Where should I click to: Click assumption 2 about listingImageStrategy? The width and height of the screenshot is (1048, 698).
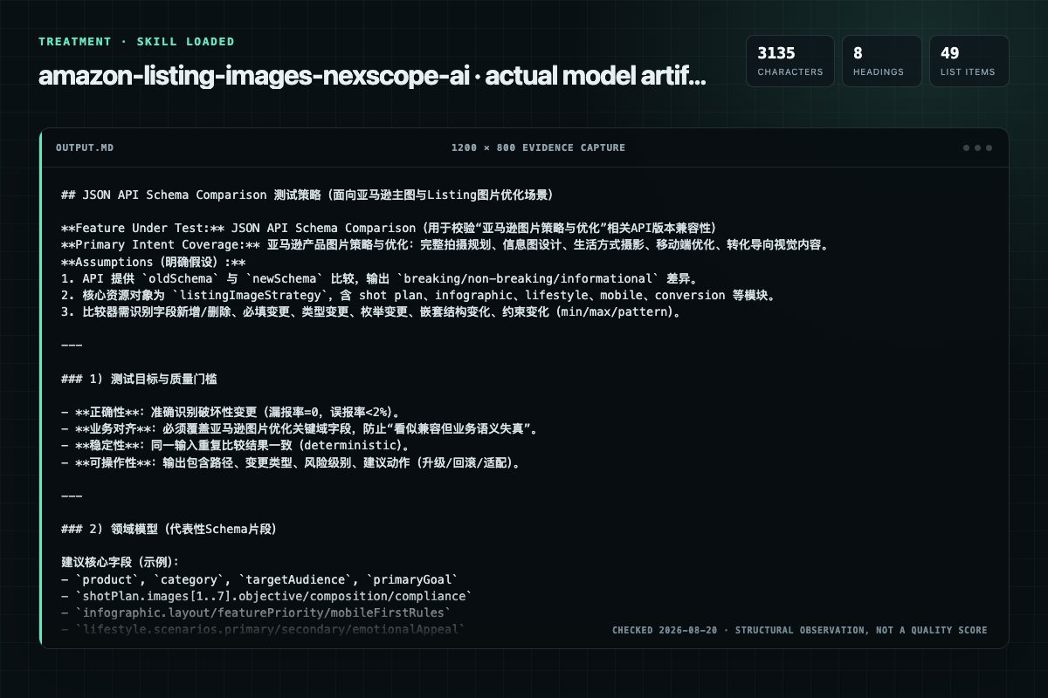pos(418,295)
